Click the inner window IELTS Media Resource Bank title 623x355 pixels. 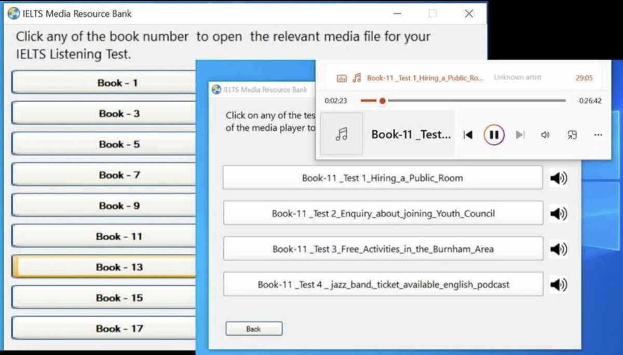point(265,90)
